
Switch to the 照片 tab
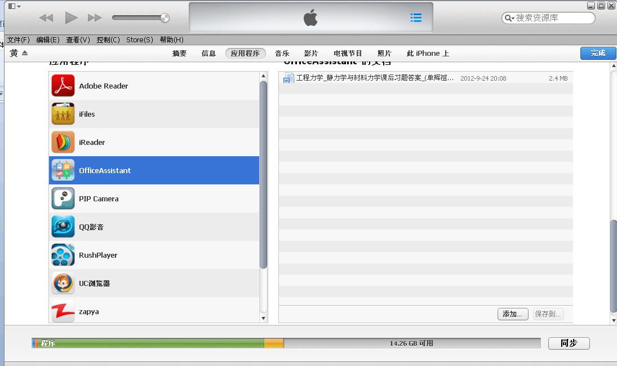click(x=384, y=53)
